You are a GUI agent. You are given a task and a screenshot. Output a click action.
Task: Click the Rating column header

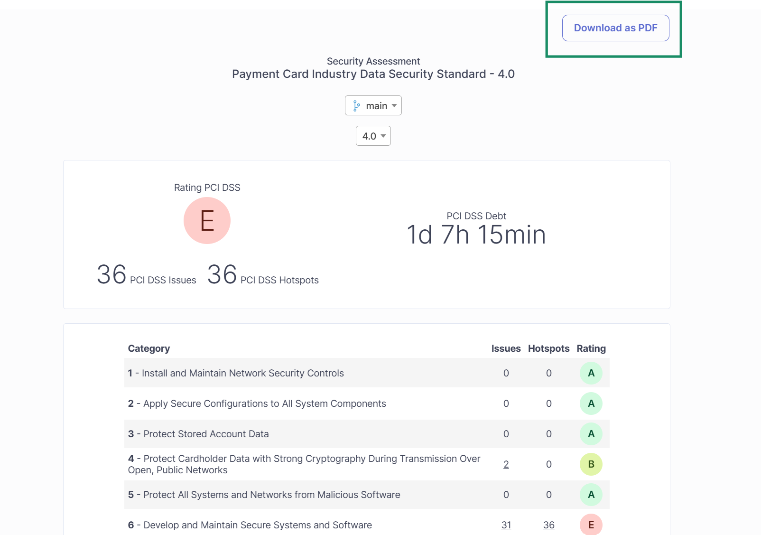coord(591,348)
